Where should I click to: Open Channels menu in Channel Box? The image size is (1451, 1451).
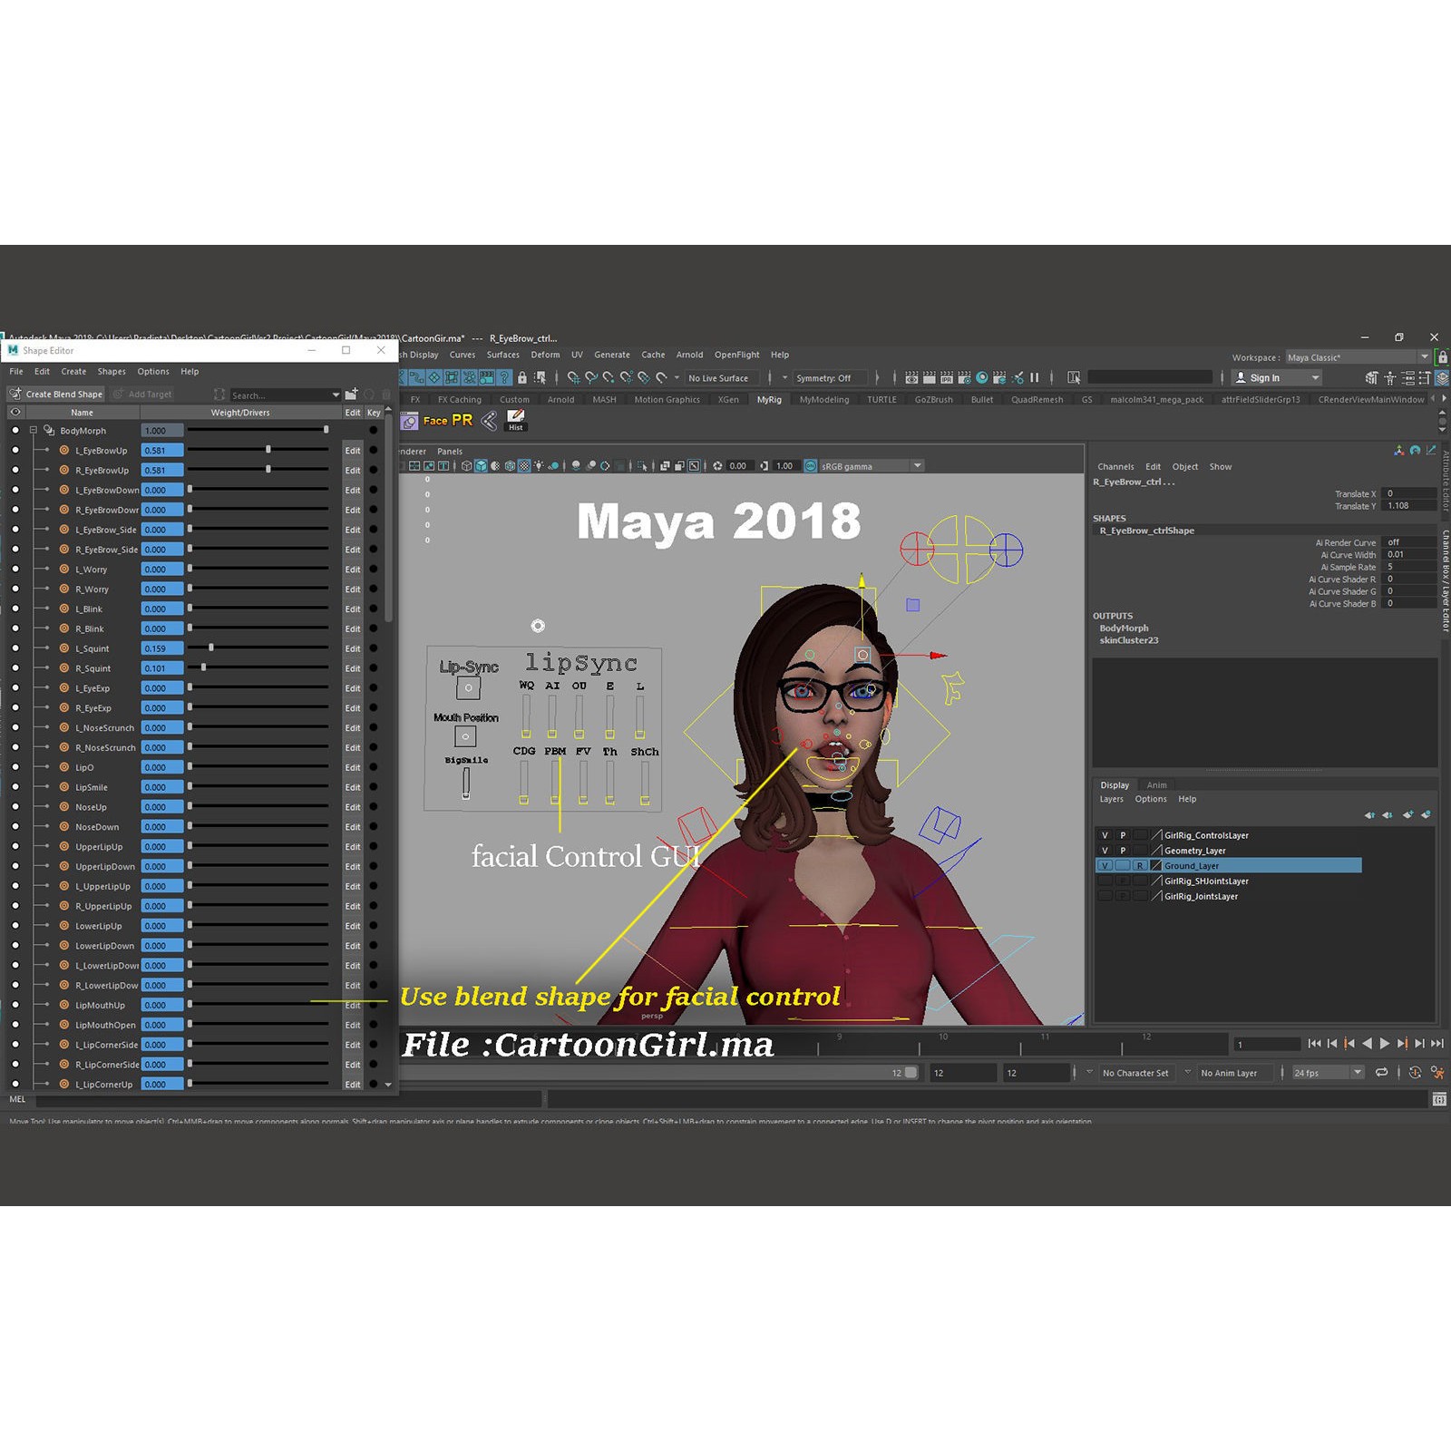point(1115,466)
